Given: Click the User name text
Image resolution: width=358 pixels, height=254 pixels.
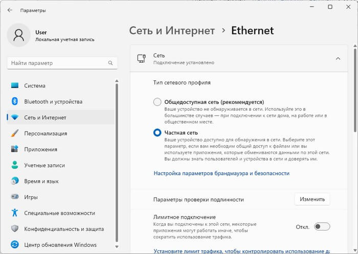Looking at the screenshot, I should click(41, 32).
